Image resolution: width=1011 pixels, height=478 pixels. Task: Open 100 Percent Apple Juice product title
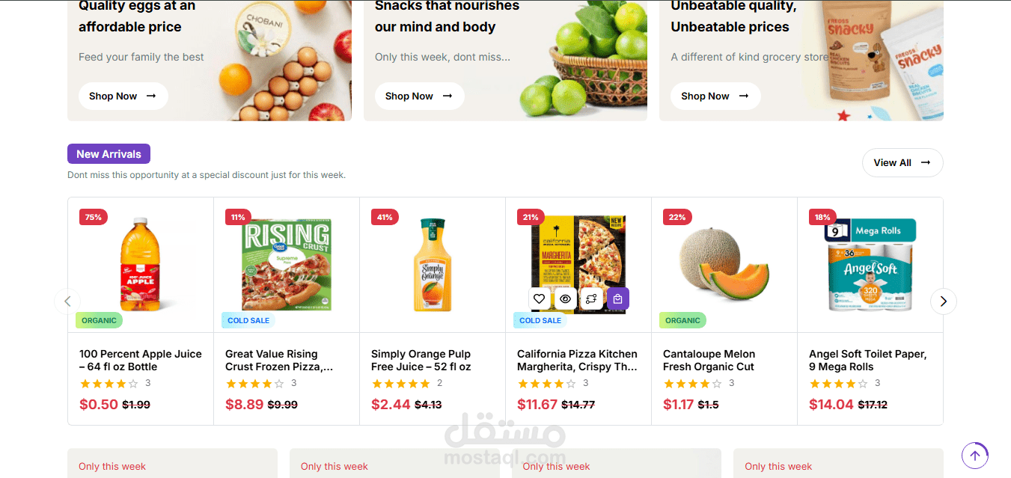click(141, 360)
